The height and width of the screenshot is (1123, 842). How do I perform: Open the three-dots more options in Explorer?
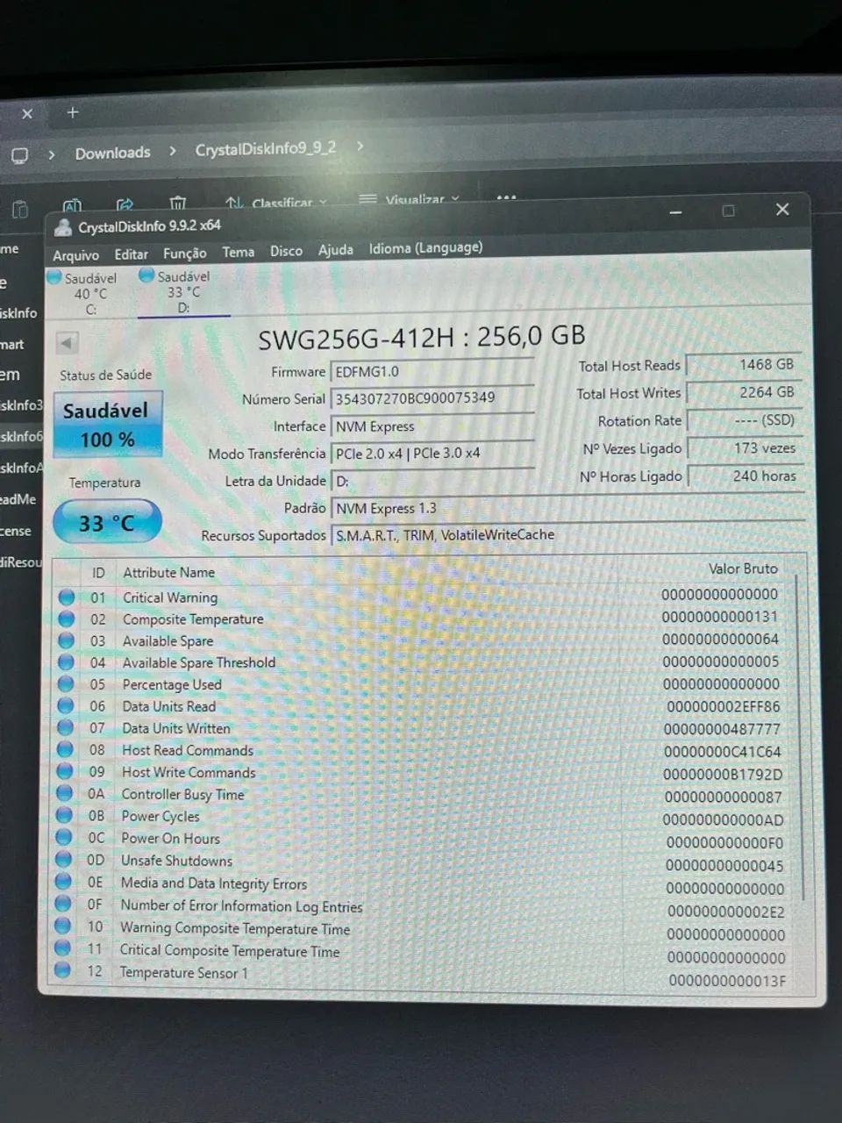[x=507, y=198]
